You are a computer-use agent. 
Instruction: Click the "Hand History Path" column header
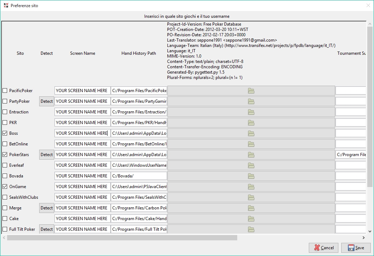[139, 53]
